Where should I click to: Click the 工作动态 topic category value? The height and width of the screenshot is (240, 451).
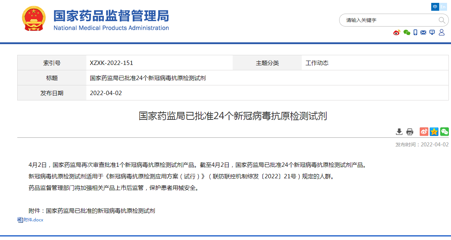pos(317,63)
